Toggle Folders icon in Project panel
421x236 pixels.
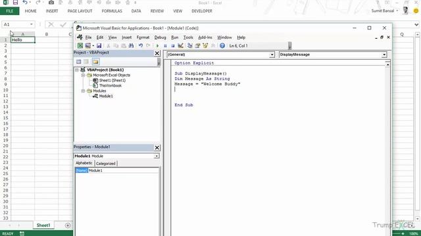tap(95, 62)
